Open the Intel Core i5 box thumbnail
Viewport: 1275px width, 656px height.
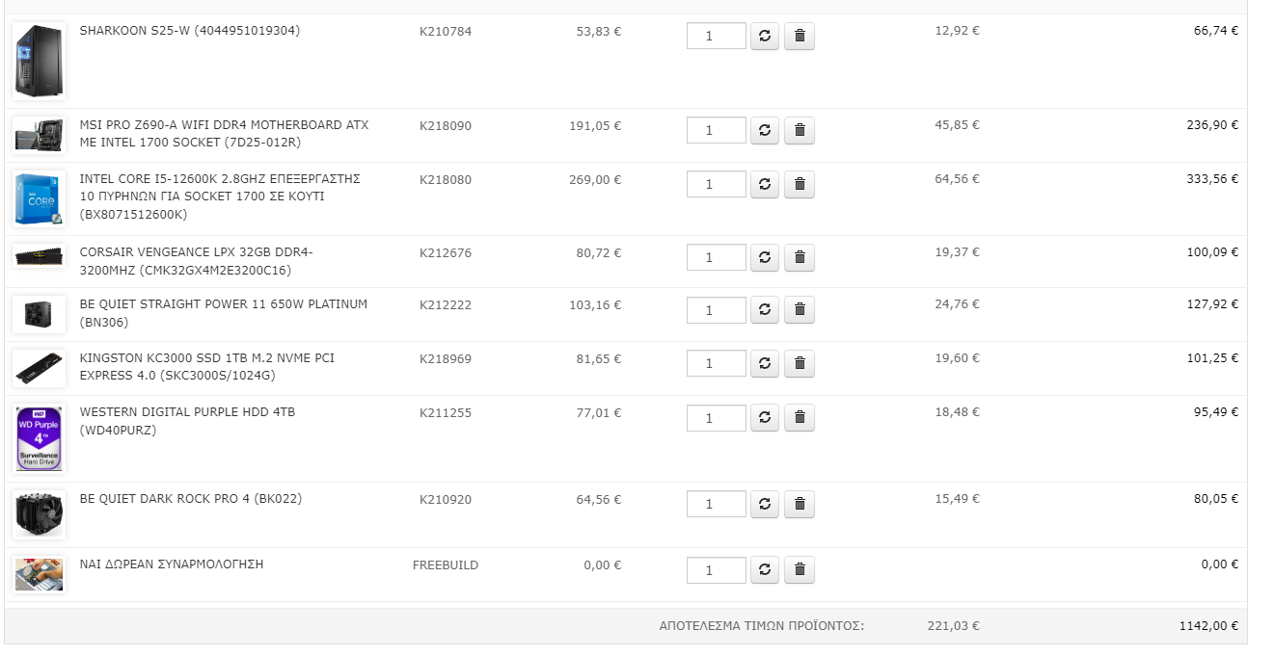40,198
